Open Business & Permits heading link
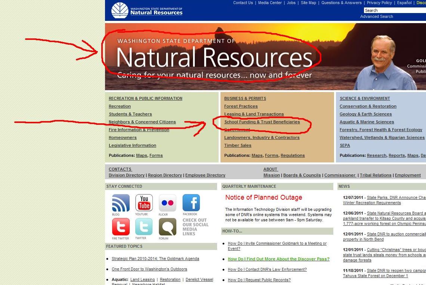The width and height of the screenshot is (426, 285). [x=245, y=99]
